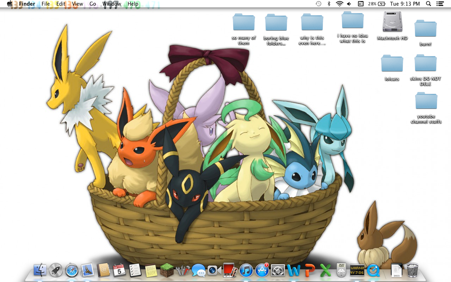This screenshot has height=282, width=451.
Task: Launch Microsoft Word from the Dock
Action: [x=294, y=271]
